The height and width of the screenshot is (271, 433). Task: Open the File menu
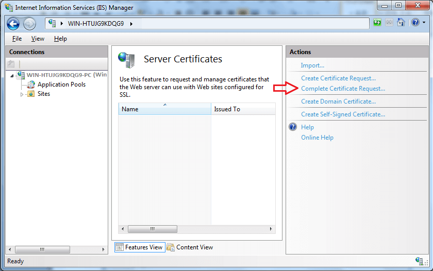[17, 39]
